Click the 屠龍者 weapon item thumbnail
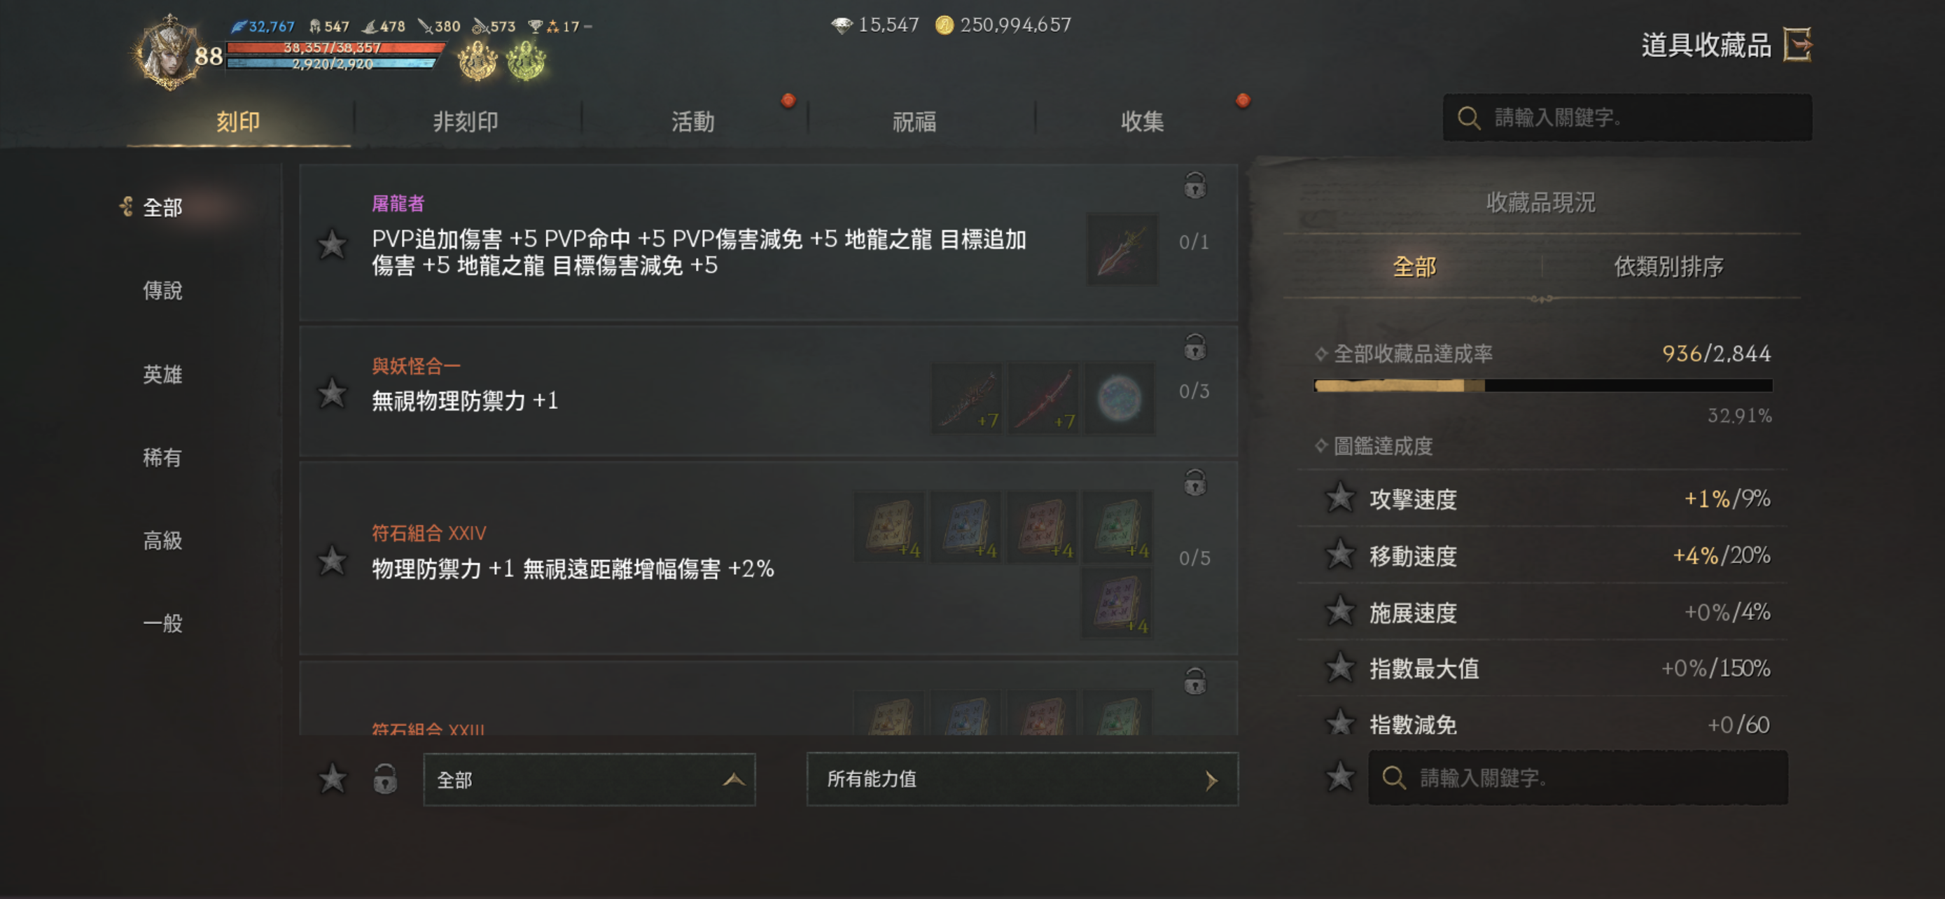Screen dimensions: 1945x899 pos(1122,249)
